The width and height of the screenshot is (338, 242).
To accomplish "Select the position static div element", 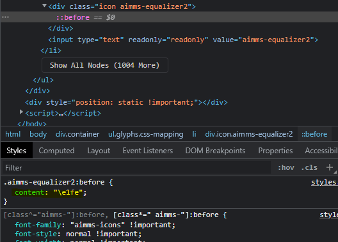I will [126, 102].
